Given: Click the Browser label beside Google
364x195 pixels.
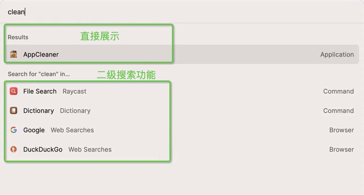Looking at the screenshot, I should (342, 130).
